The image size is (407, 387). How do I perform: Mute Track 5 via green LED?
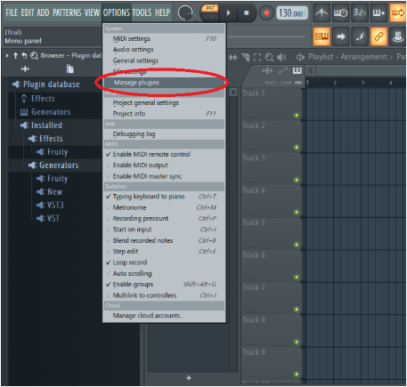point(297,245)
